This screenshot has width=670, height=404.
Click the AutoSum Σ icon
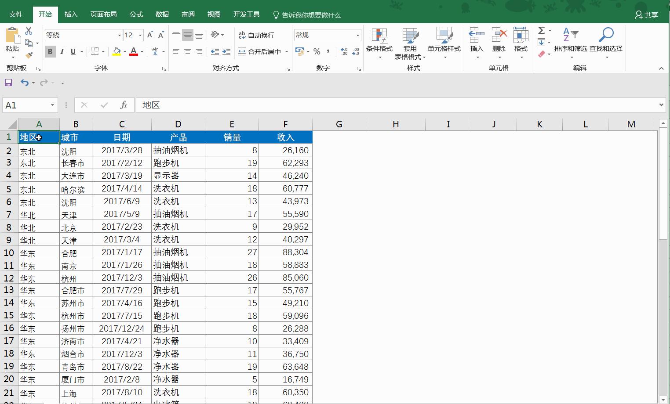point(542,31)
